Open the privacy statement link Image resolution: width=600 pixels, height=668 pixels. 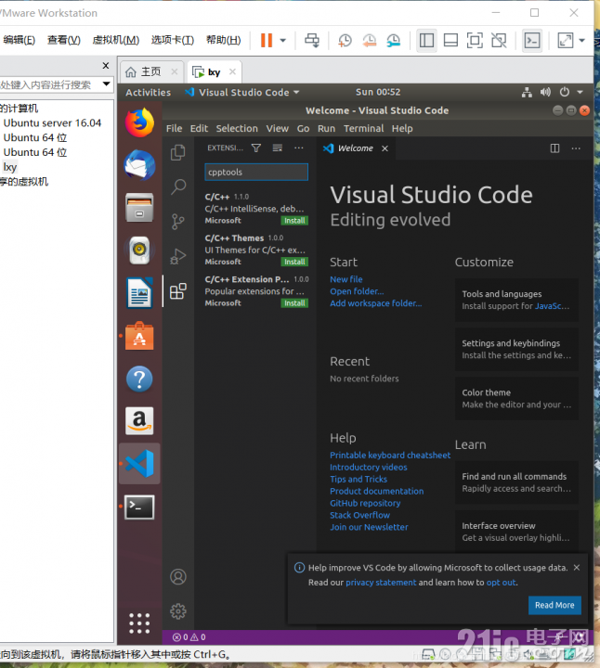(x=381, y=583)
